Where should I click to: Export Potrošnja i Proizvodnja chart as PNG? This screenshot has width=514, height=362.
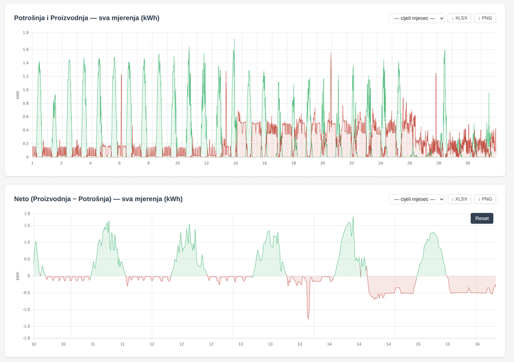tap(485, 18)
